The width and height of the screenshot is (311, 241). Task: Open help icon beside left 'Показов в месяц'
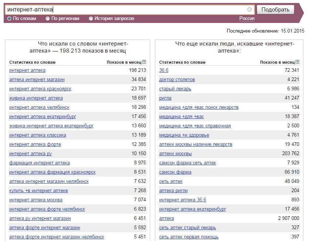(144, 62)
